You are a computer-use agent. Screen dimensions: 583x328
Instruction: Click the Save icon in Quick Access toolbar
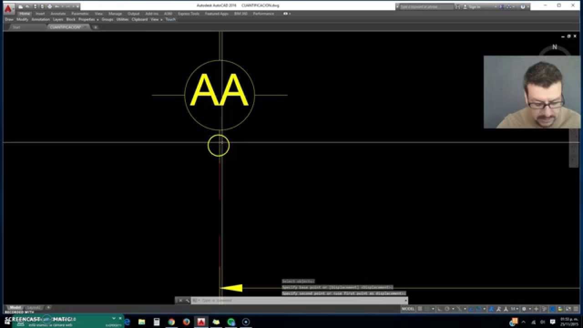(x=35, y=6)
